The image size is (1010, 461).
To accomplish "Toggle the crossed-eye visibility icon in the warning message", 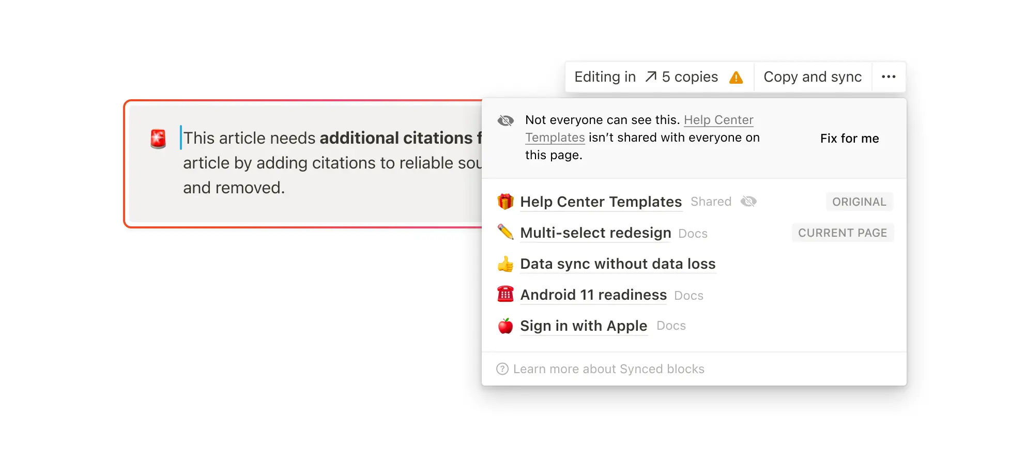I will pos(505,120).
